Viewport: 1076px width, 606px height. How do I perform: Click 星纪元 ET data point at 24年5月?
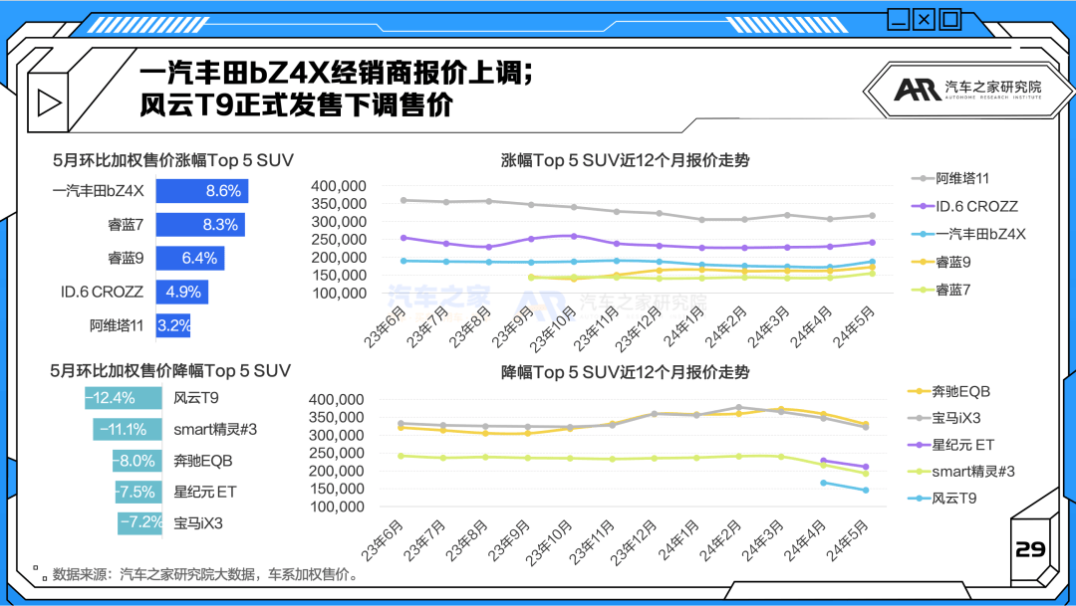pyautogui.click(x=866, y=467)
